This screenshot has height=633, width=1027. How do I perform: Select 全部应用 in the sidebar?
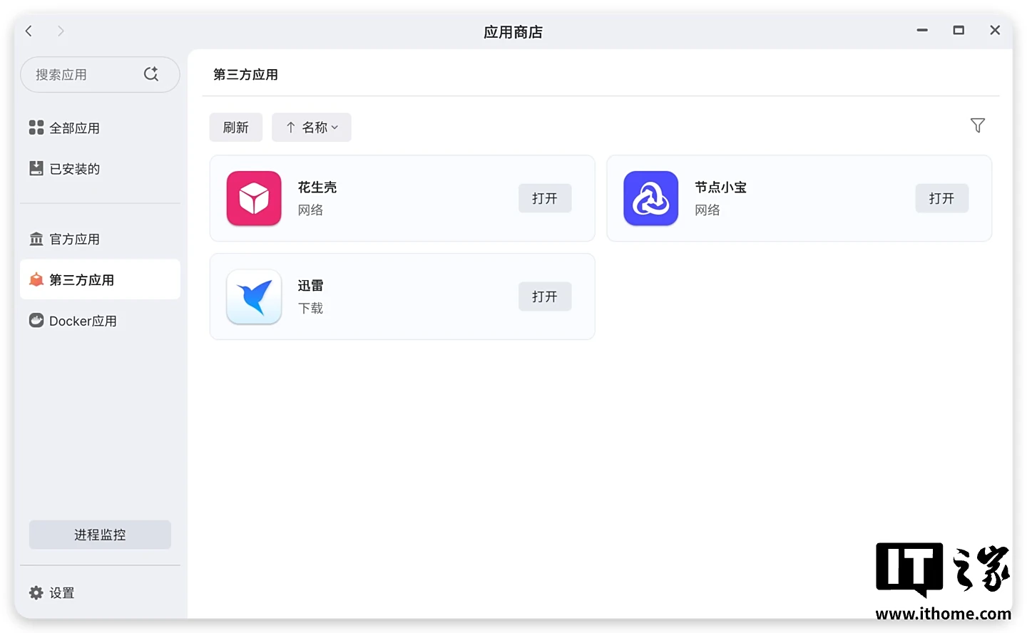74,128
